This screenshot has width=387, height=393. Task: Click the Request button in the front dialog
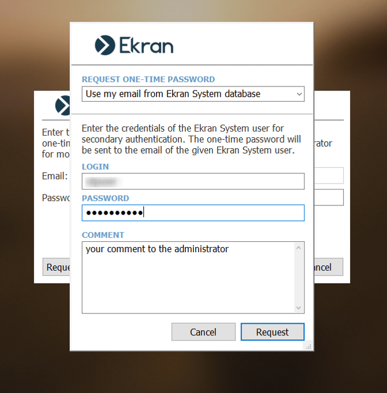point(273,332)
